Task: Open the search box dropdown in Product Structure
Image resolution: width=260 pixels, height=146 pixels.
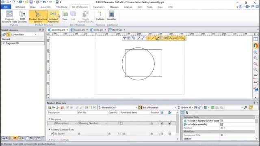Action: 242,107
